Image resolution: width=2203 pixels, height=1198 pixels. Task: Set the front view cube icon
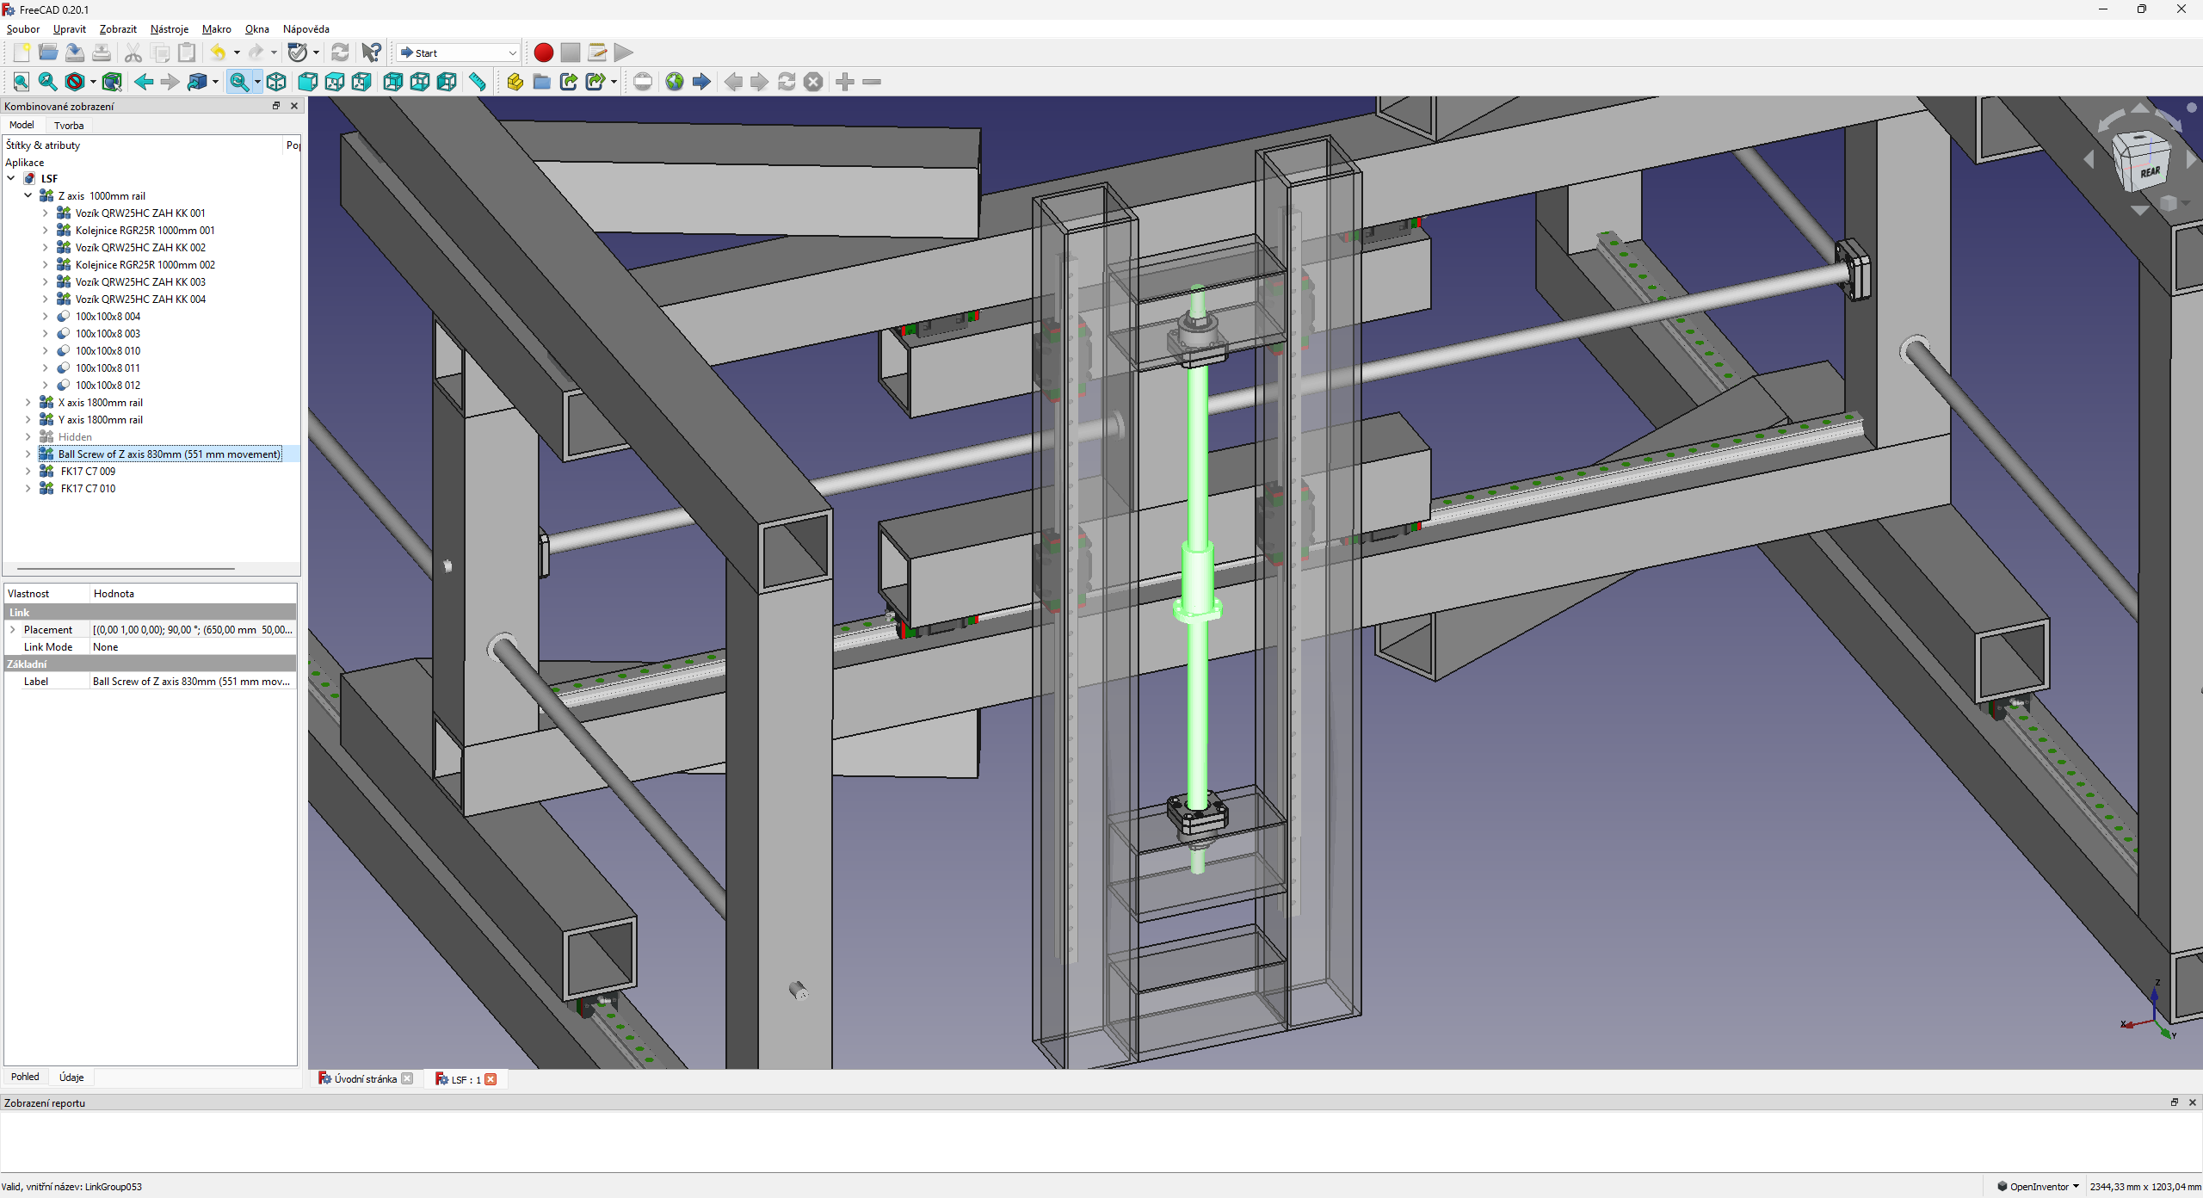coord(307,82)
